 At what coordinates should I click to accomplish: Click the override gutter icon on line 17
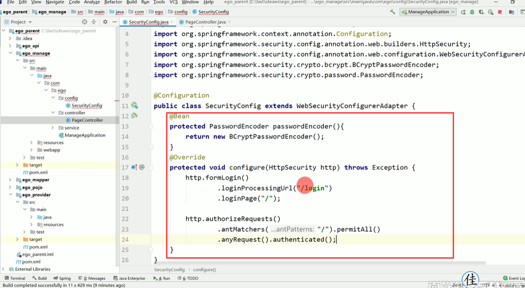point(134,167)
